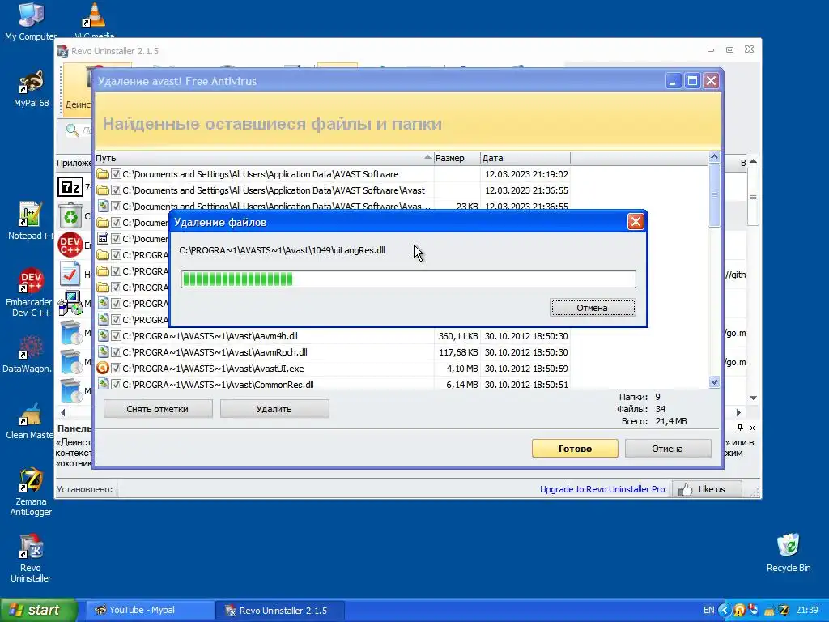
Task: Switch to Revo Uninstaller 2.1.5 taskbar item
Action: tap(280, 611)
